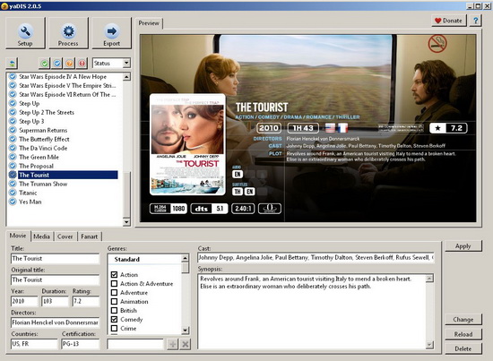Viewport: 493px width, 361px height.
Task: Click status icon beside Step Up
Action: pyautogui.click(x=13, y=103)
